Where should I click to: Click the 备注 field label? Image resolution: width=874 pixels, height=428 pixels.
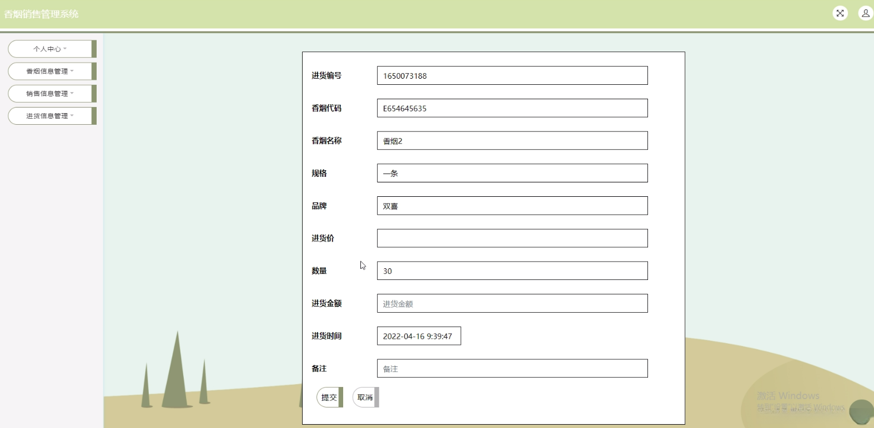[x=319, y=369]
